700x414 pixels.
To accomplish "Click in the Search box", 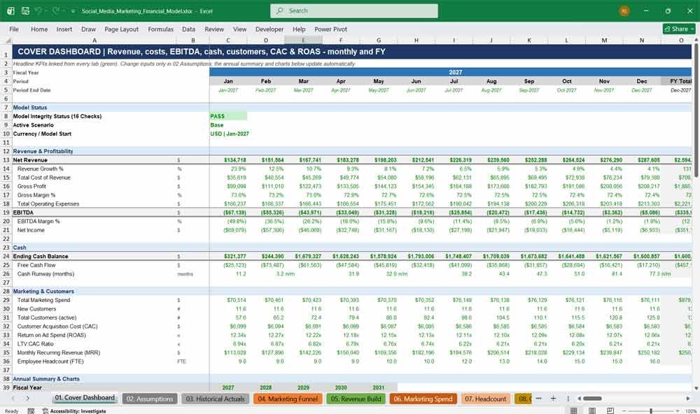I will [354, 10].
